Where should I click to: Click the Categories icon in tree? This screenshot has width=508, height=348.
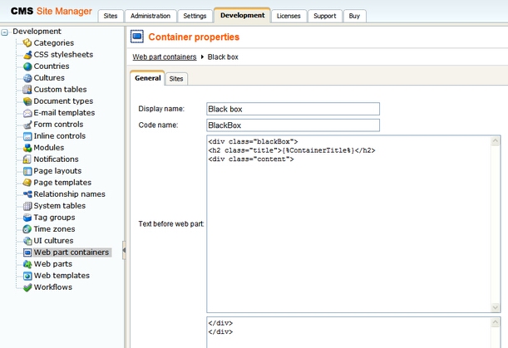tap(27, 43)
